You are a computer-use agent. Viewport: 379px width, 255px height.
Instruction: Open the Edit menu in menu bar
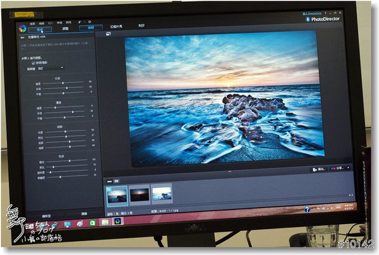pyautogui.click(x=42, y=23)
